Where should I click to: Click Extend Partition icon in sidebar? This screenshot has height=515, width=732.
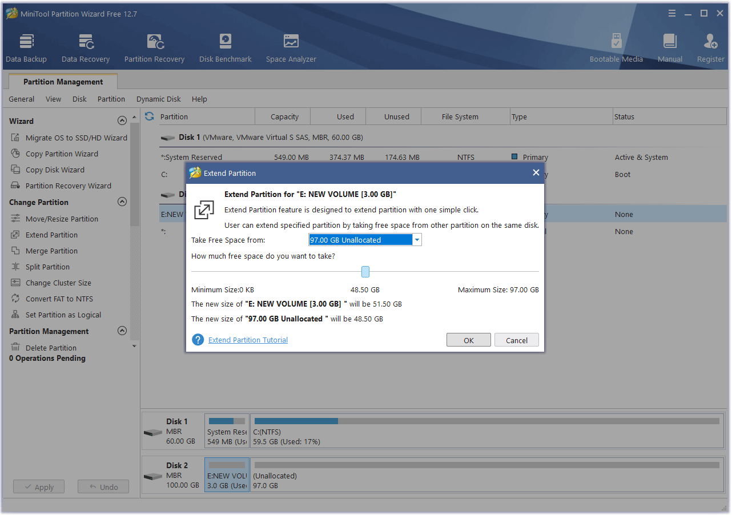tap(15, 235)
